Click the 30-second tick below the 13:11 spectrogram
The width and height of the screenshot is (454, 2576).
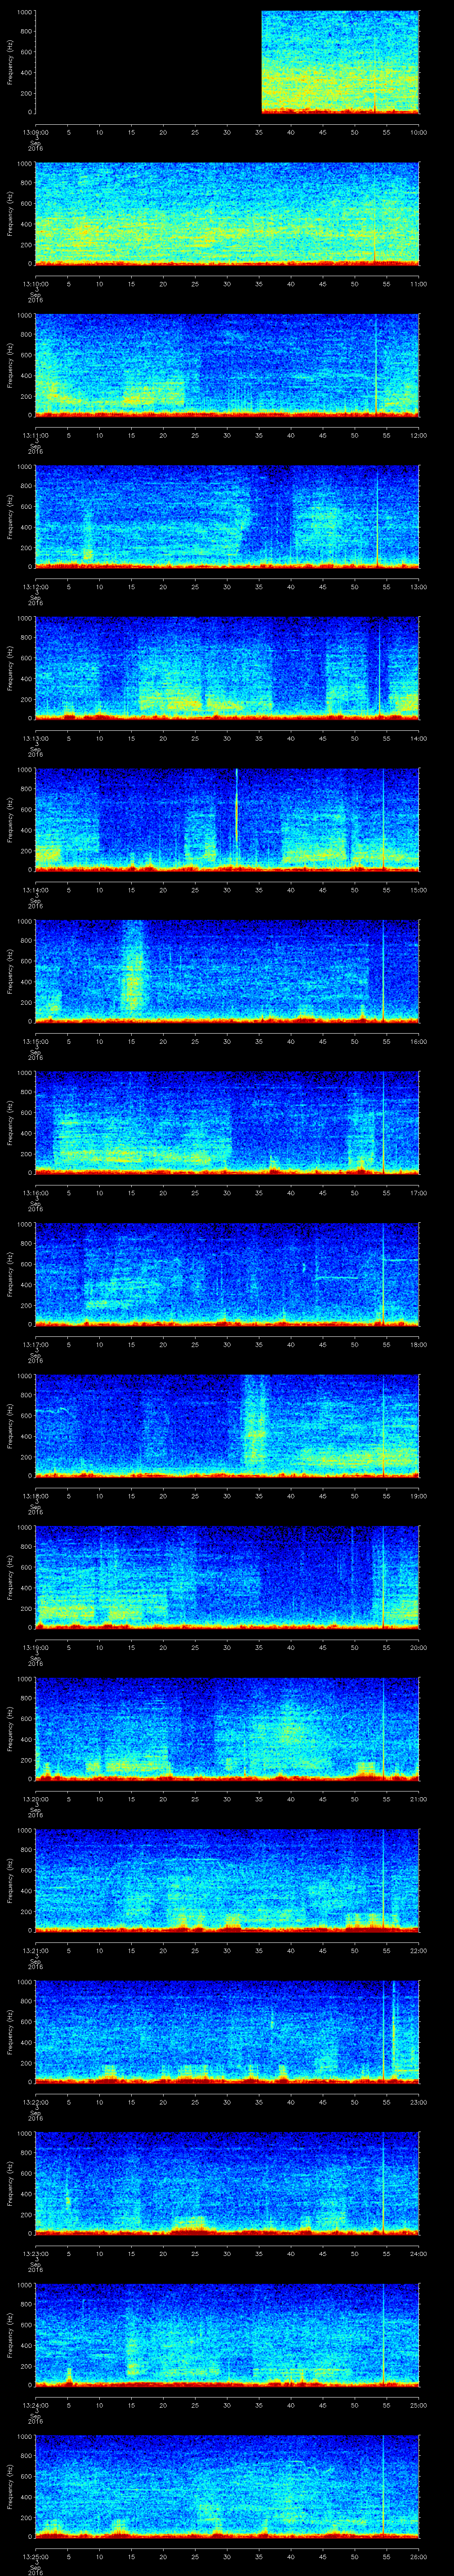click(x=227, y=435)
